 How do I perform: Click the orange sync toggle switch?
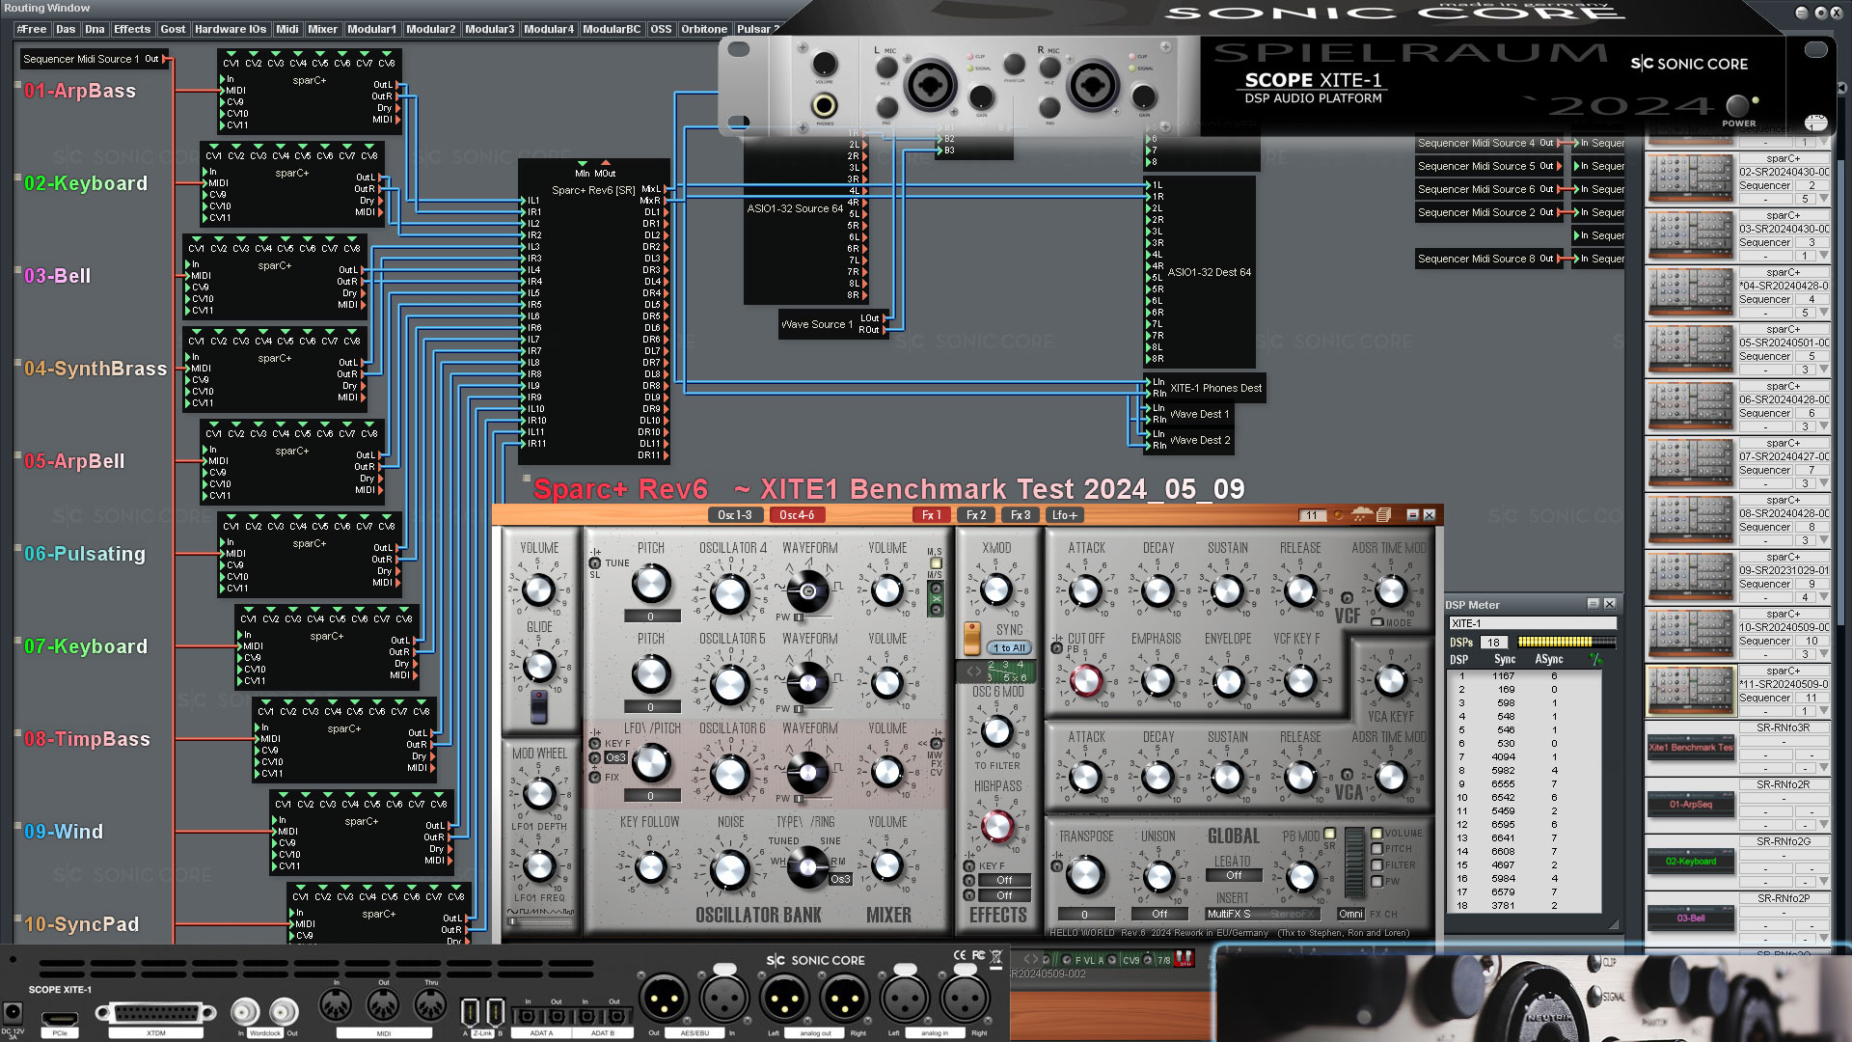(971, 637)
